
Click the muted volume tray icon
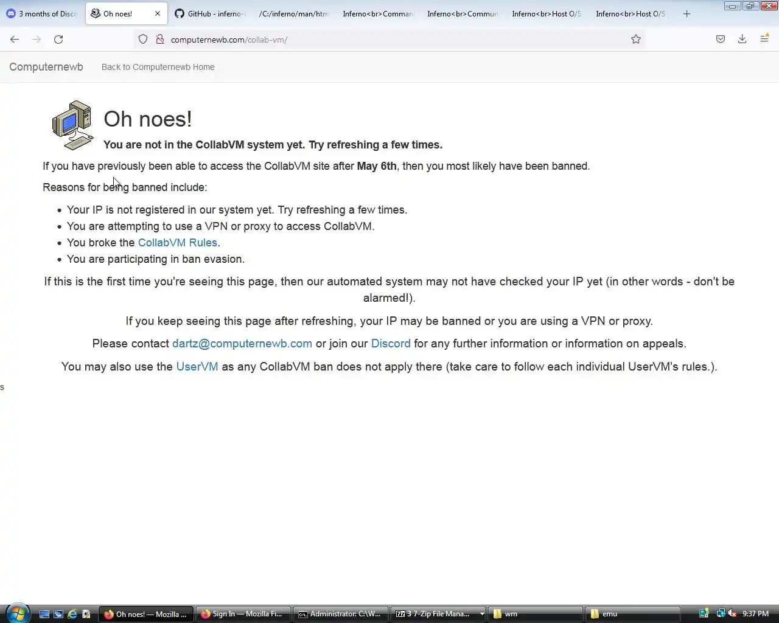tap(732, 614)
